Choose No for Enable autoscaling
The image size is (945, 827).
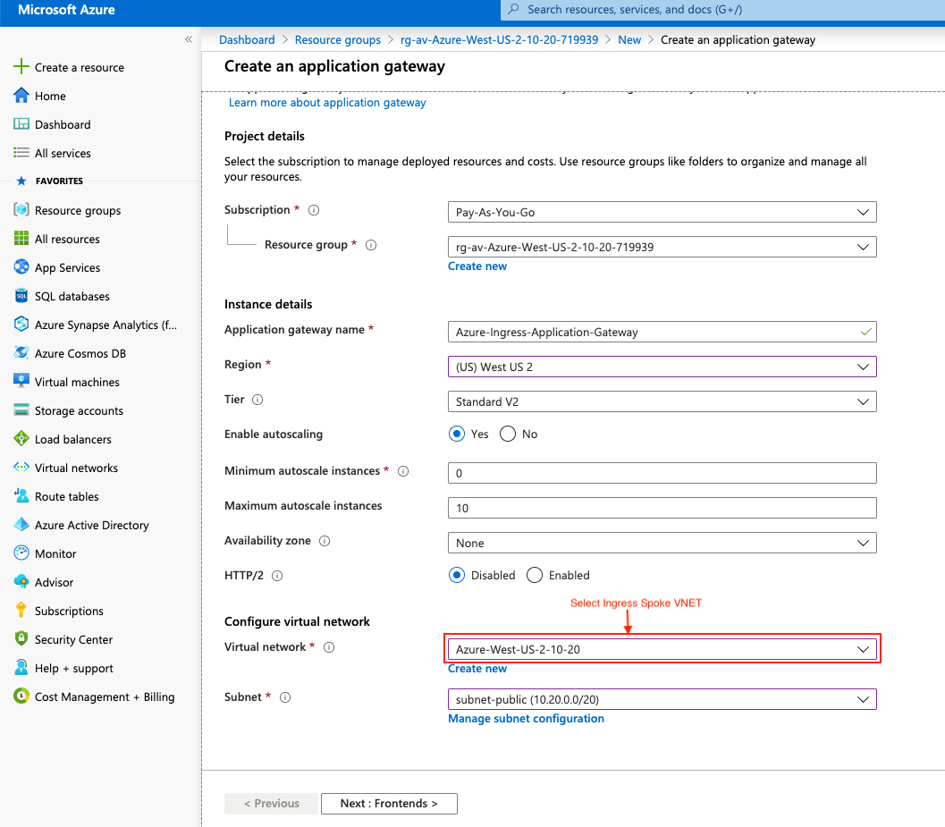click(506, 434)
